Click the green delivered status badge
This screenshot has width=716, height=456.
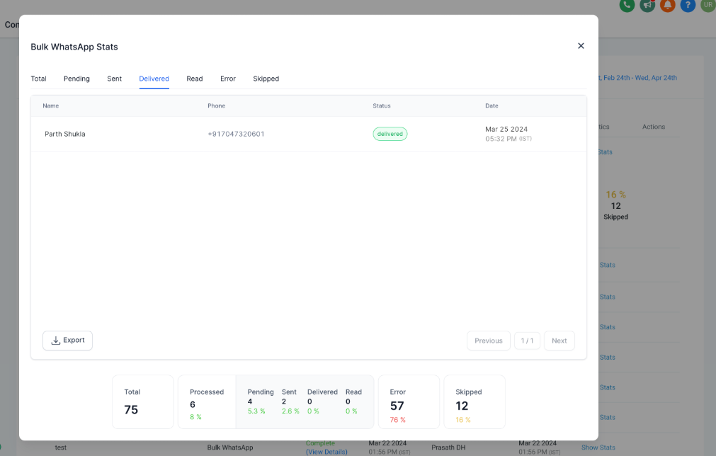390,134
